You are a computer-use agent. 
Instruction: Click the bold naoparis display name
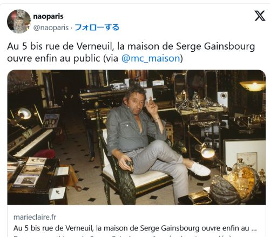(48, 16)
